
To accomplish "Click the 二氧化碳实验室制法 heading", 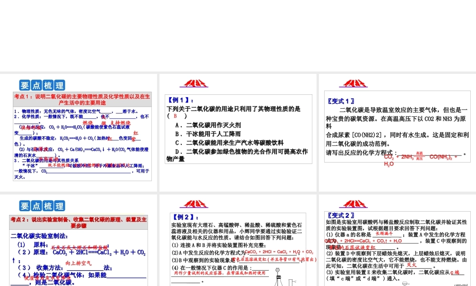I will click(40, 236).
